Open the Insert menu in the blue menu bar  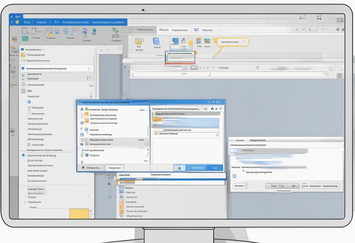tap(42, 22)
